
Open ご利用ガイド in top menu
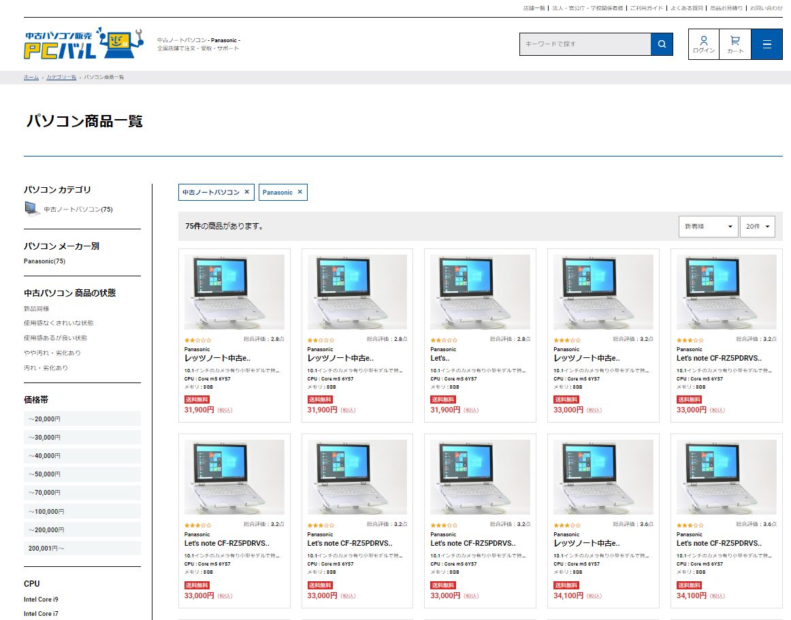coord(646,8)
